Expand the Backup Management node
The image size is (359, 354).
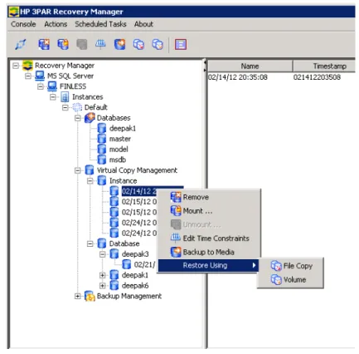click(78, 296)
